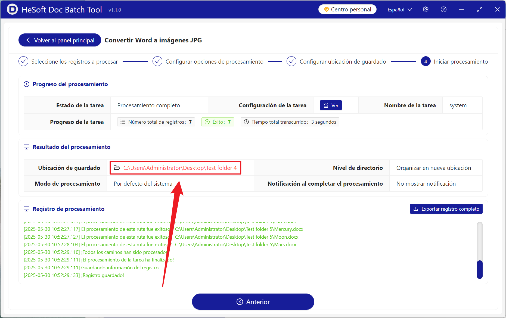The height and width of the screenshot is (318, 506).
Task: Open help question mark icon
Action: point(443,10)
